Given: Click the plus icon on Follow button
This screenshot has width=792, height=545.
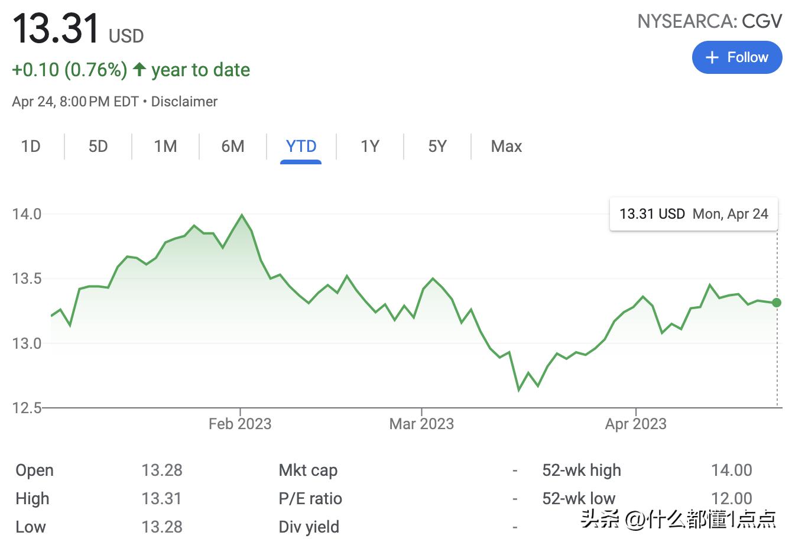Looking at the screenshot, I should [712, 57].
